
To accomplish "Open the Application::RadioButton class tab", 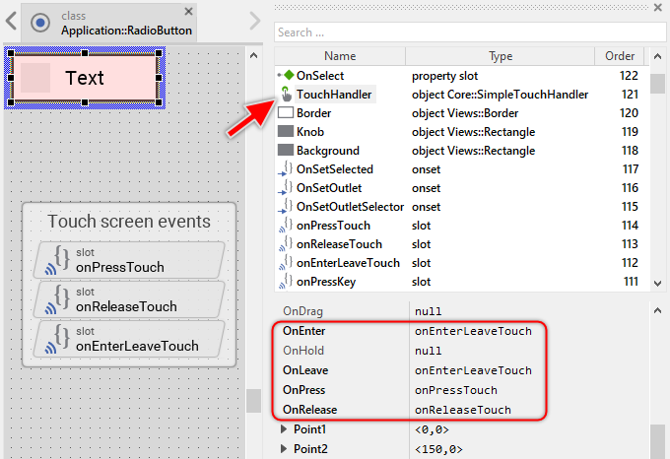I will tap(125, 24).
